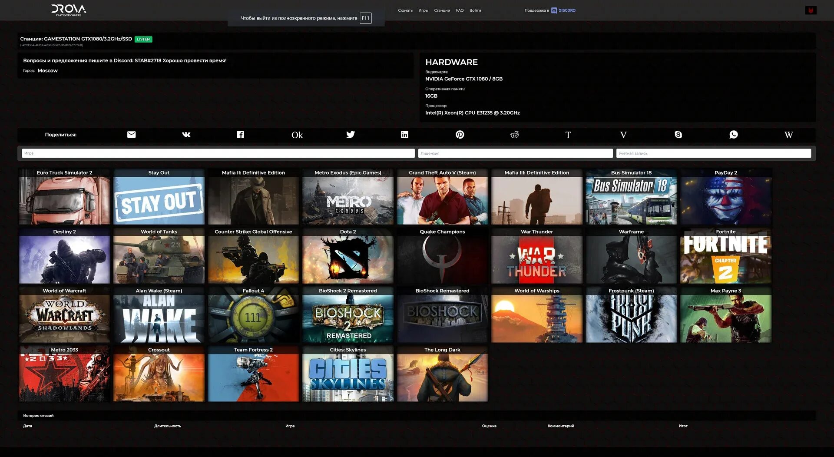834x457 pixels.
Task: Open the Игры menu item
Action: pos(423,10)
